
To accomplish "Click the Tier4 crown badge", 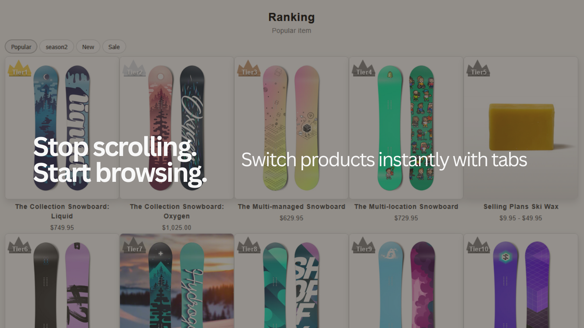I will pos(364,71).
